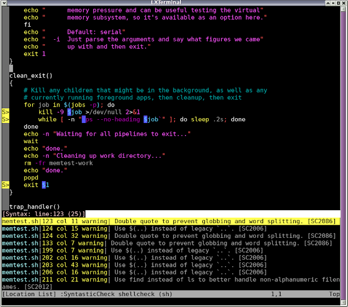Open the window menu icon in LXTerminal title bar
Screen dimensions: 348x307
[4, 3]
